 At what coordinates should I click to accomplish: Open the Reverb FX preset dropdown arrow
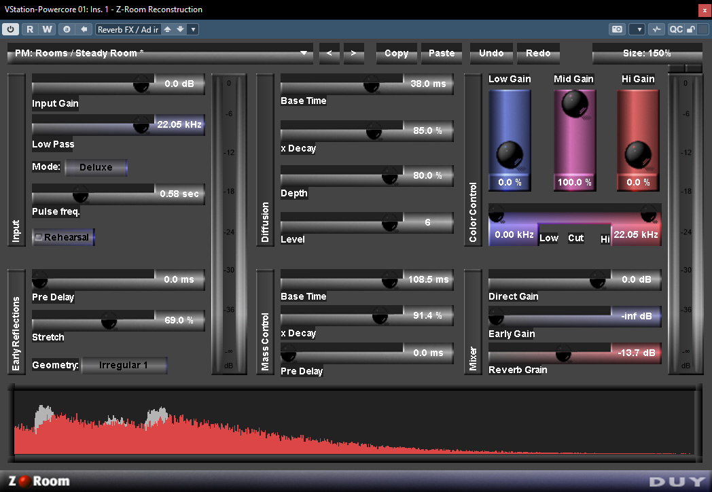pyautogui.click(x=194, y=29)
